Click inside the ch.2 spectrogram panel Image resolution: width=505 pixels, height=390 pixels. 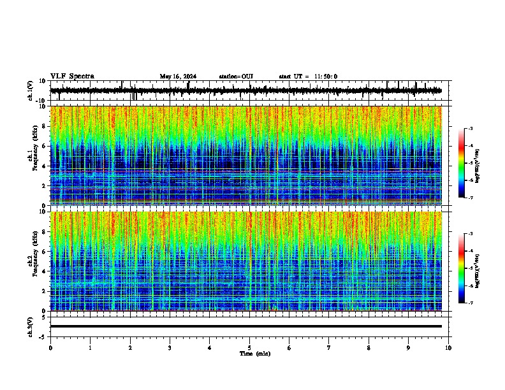click(245, 261)
